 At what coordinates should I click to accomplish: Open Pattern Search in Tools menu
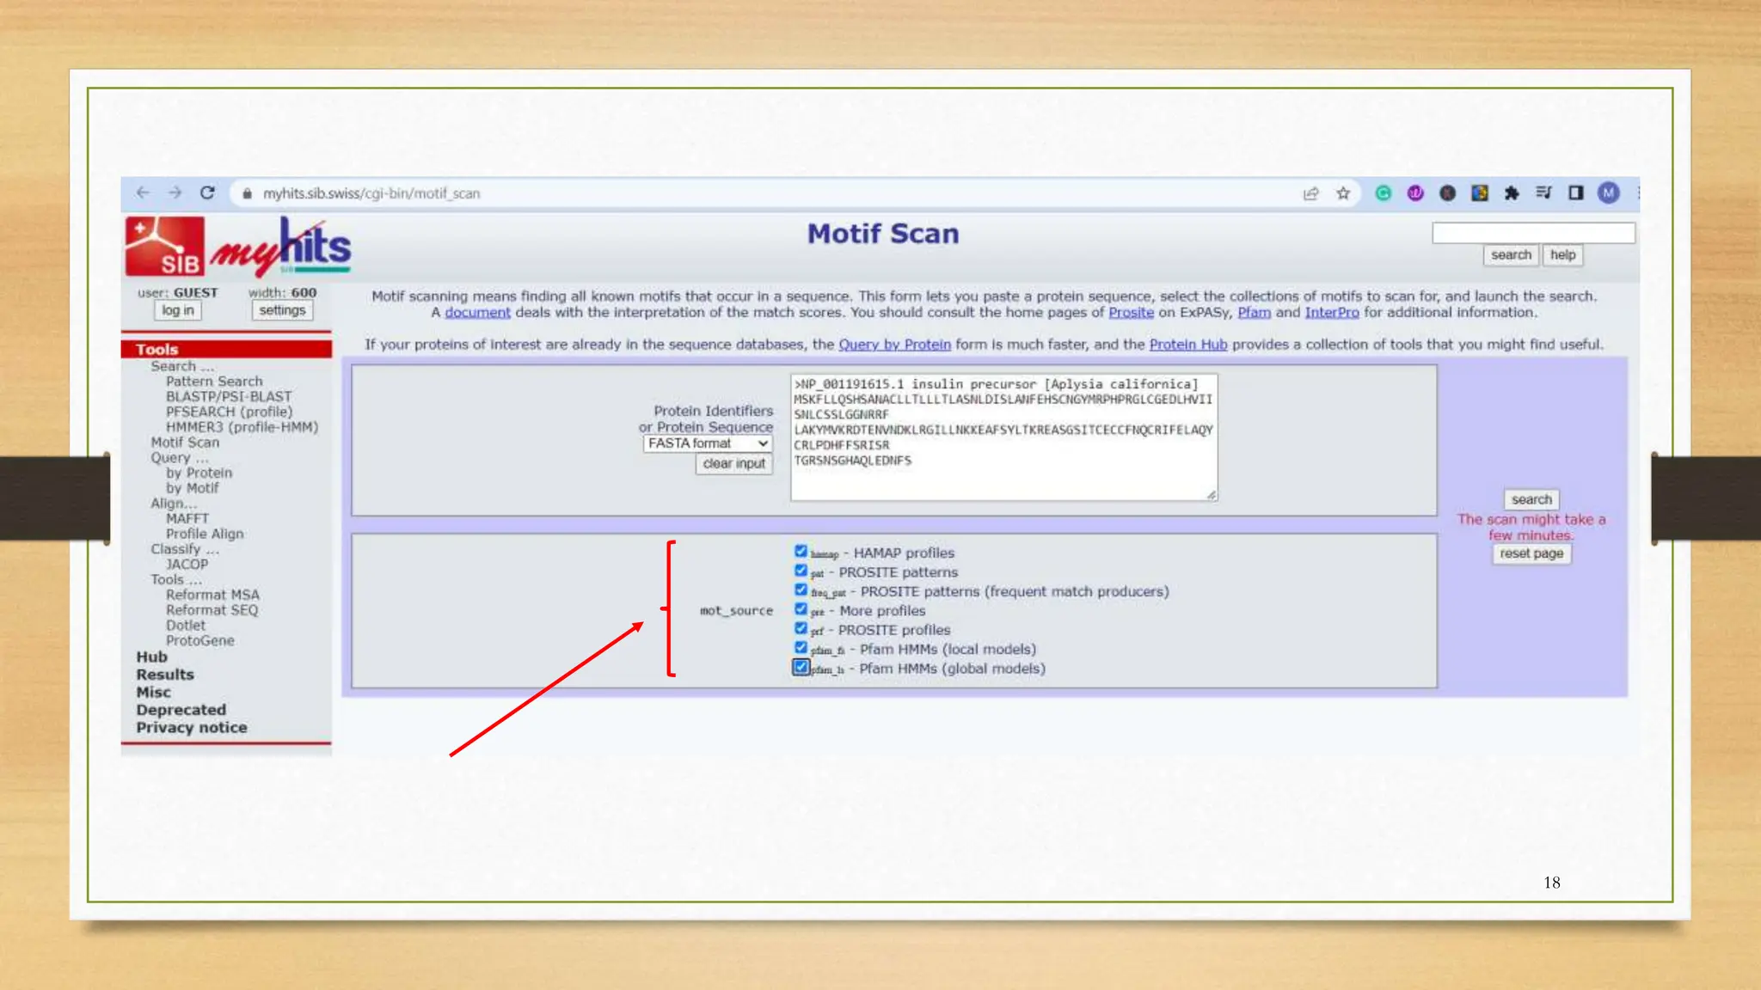(x=214, y=382)
